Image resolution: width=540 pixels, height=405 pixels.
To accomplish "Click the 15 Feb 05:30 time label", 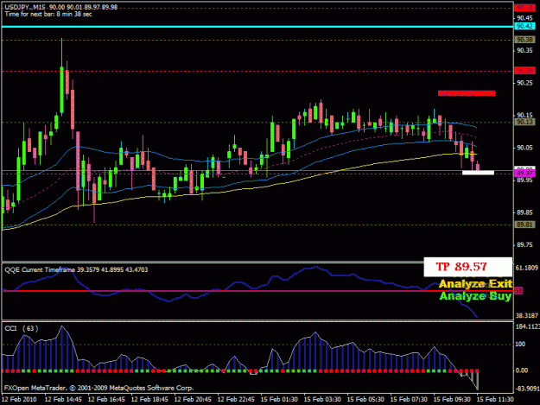I will 365,400.
